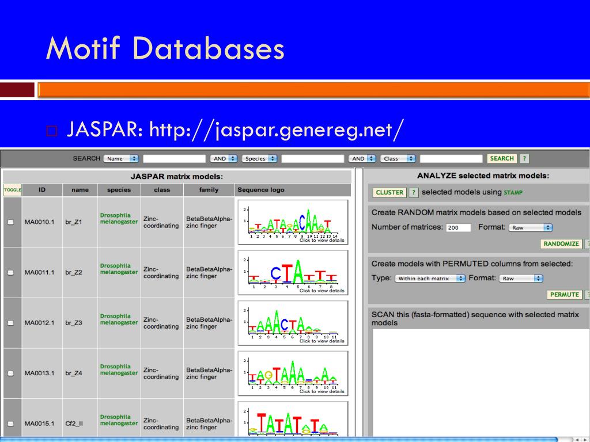Check the box for row MA0010.1
The image size is (590, 442).
(x=11, y=222)
